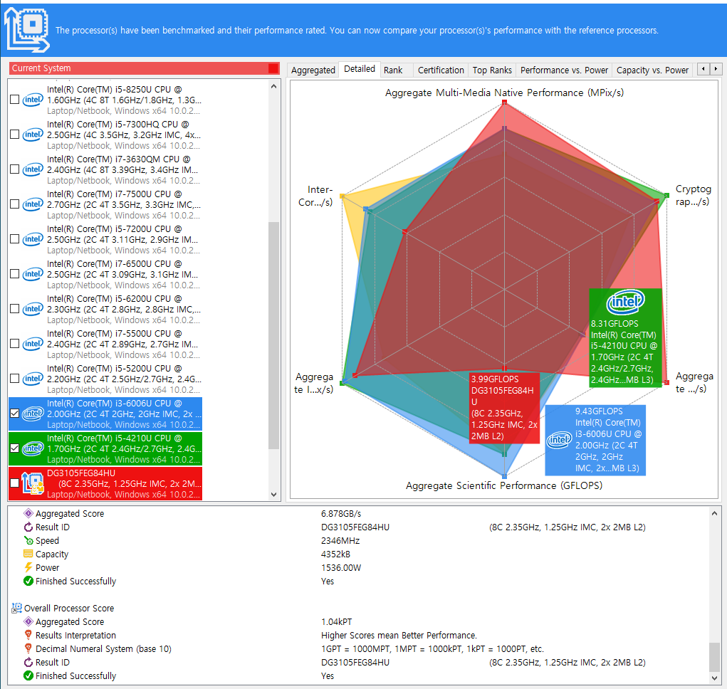
Task: Uncheck the i3-6006U CPU checkbox
Action: [x=15, y=414]
